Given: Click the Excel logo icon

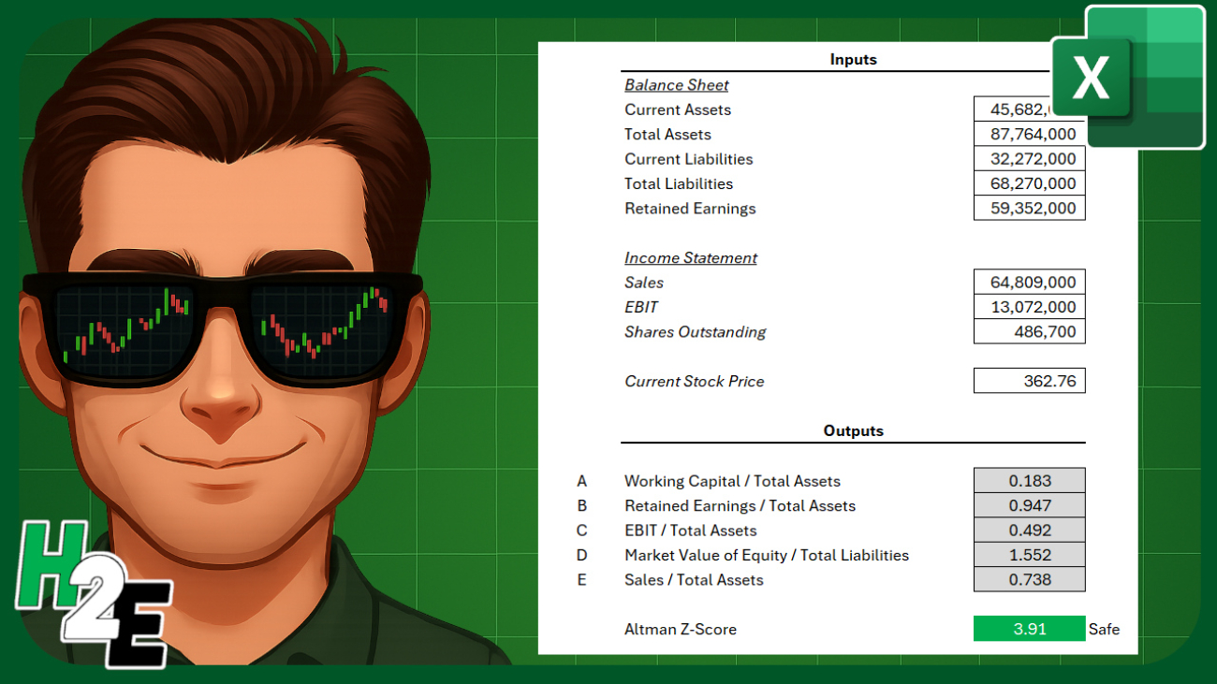Looking at the screenshot, I should click(x=1127, y=77).
